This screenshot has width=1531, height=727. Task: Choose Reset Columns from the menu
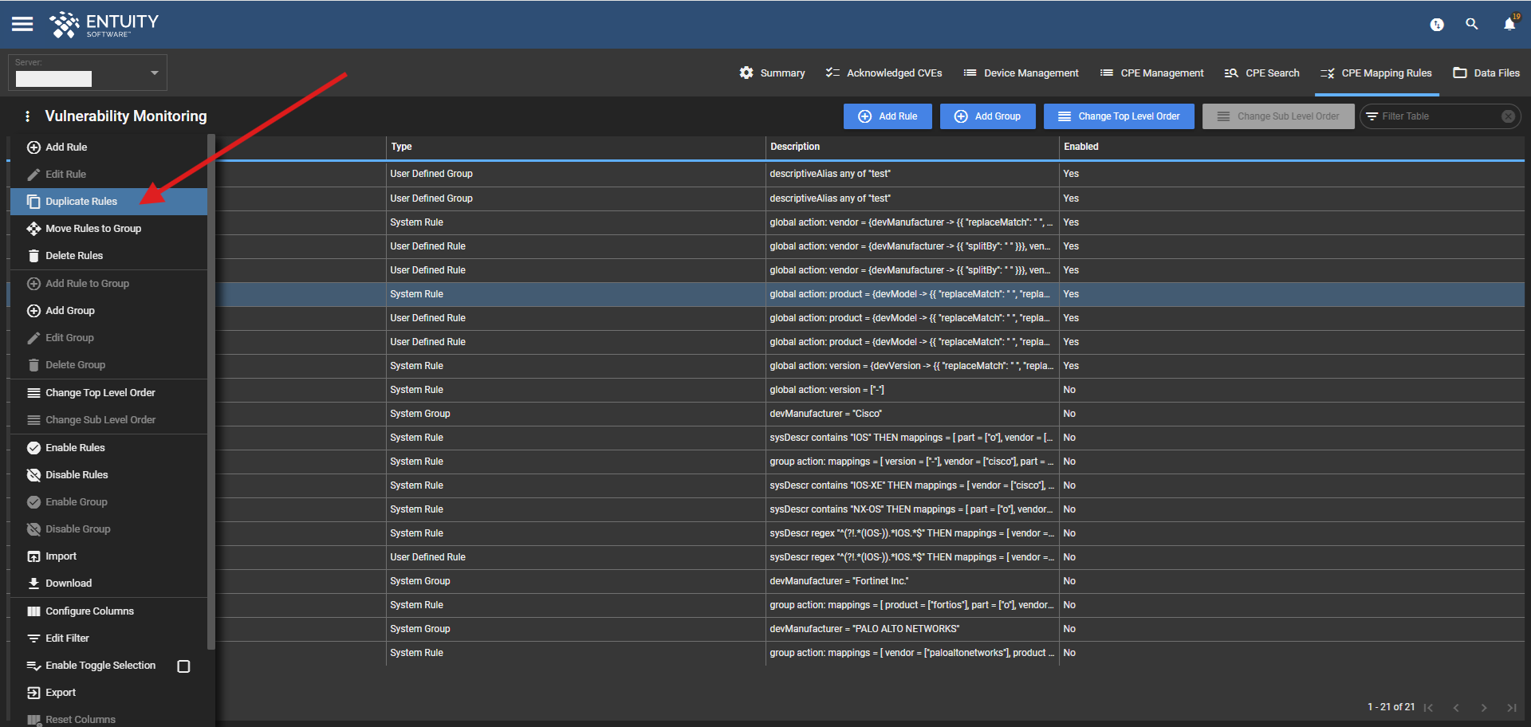[x=108, y=719]
